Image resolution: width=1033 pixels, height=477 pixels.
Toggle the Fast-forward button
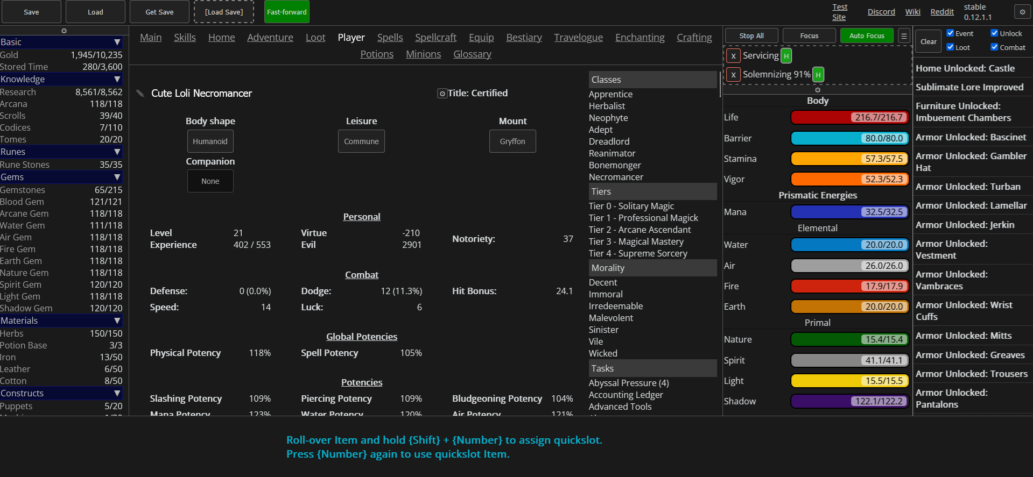pyautogui.click(x=287, y=12)
